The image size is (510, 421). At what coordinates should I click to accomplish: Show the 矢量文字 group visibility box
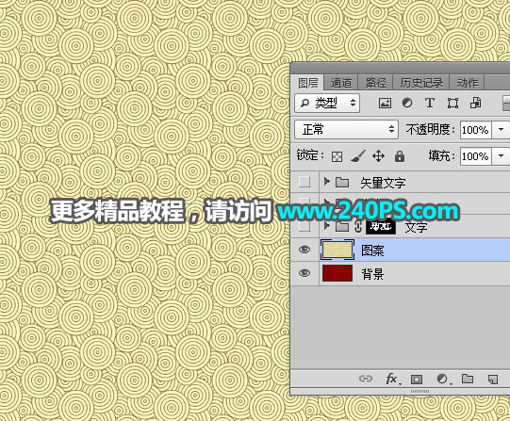coord(304,182)
